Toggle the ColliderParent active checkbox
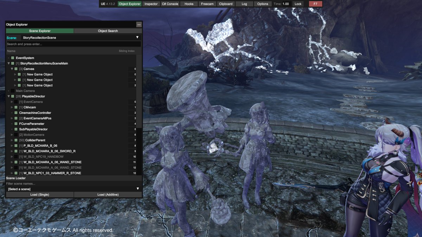The image size is (422, 237). click(16, 140)
